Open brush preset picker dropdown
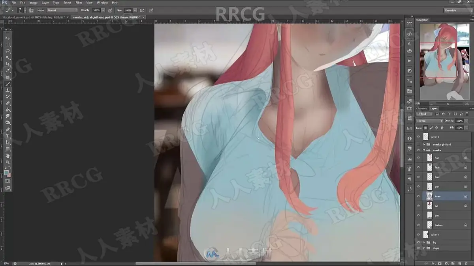The width and height of the screenshot is (474, 266). click(24, 10)
